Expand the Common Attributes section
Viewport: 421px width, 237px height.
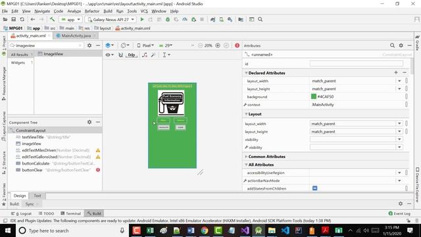coord(246,157)
